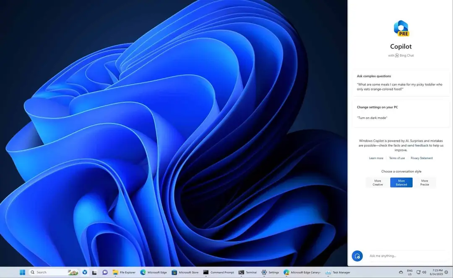Select More Creative conversation style
The height and width of the screenshot is (278, 453).
click(x=377, y=183)
